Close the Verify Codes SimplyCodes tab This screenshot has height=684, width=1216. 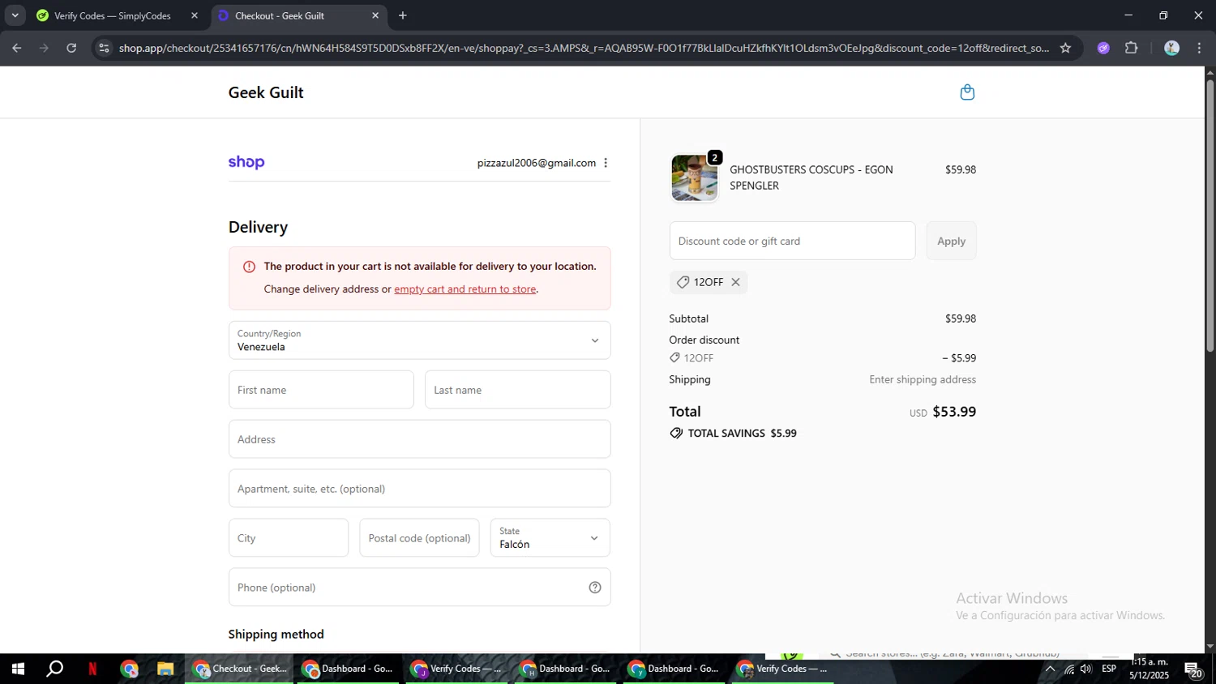pyautogui.click(x=195, y=15)
